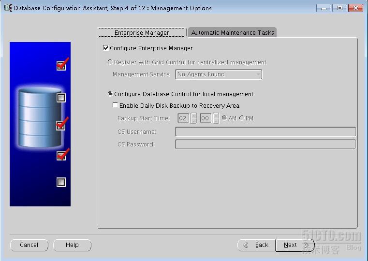Maximize the Database Configuration Assistant window
368x261 pixels.
point(339,8)
